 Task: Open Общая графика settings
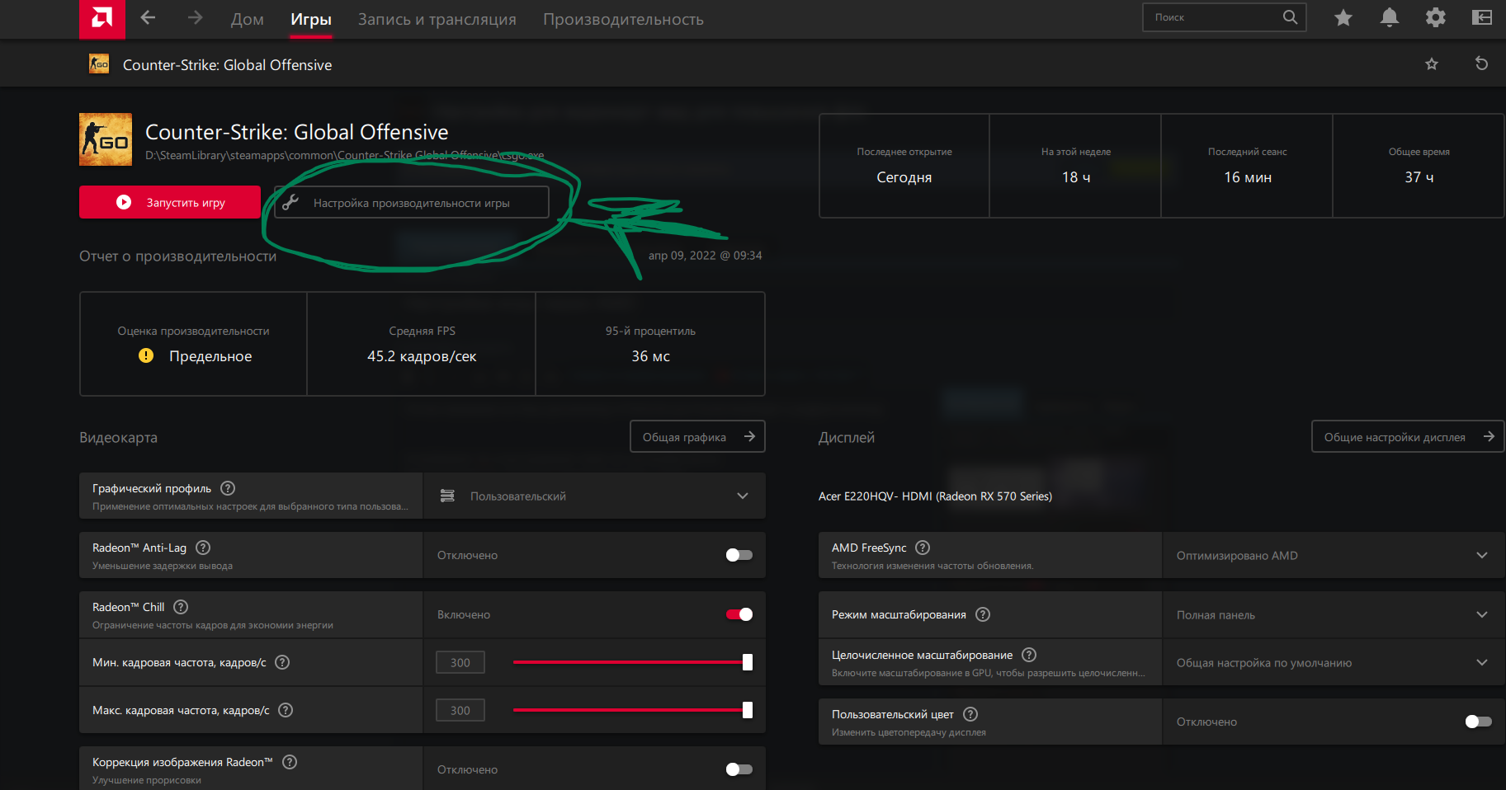pos(697,436)
